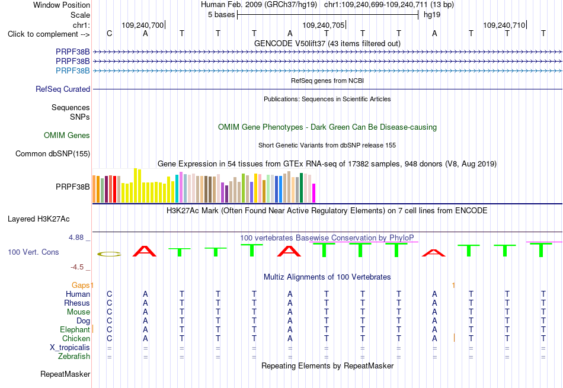
Task: Click H3K27Ac Mark ENCODE track title
Action: click(x=327, y=210)
